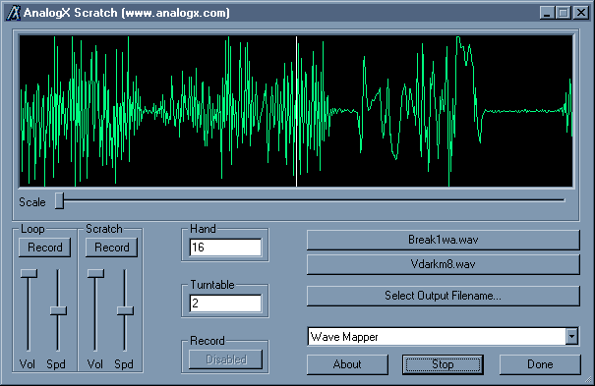Open the About dialog

point(347,364)
